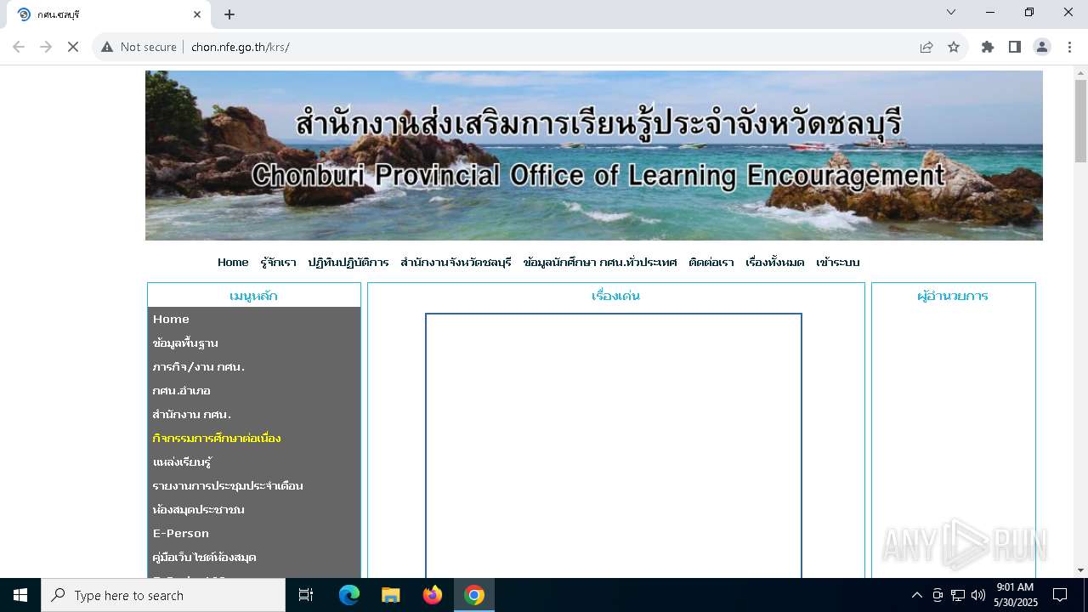Open volume control tray icon
The height and width of the screenshot is (612, 1088).
[978, 595]
